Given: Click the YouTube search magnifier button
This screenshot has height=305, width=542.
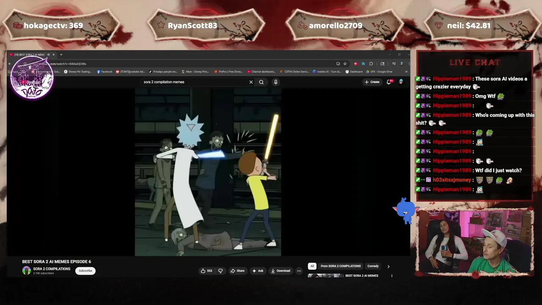Looking at the screenshot, I should pos(261,82).
